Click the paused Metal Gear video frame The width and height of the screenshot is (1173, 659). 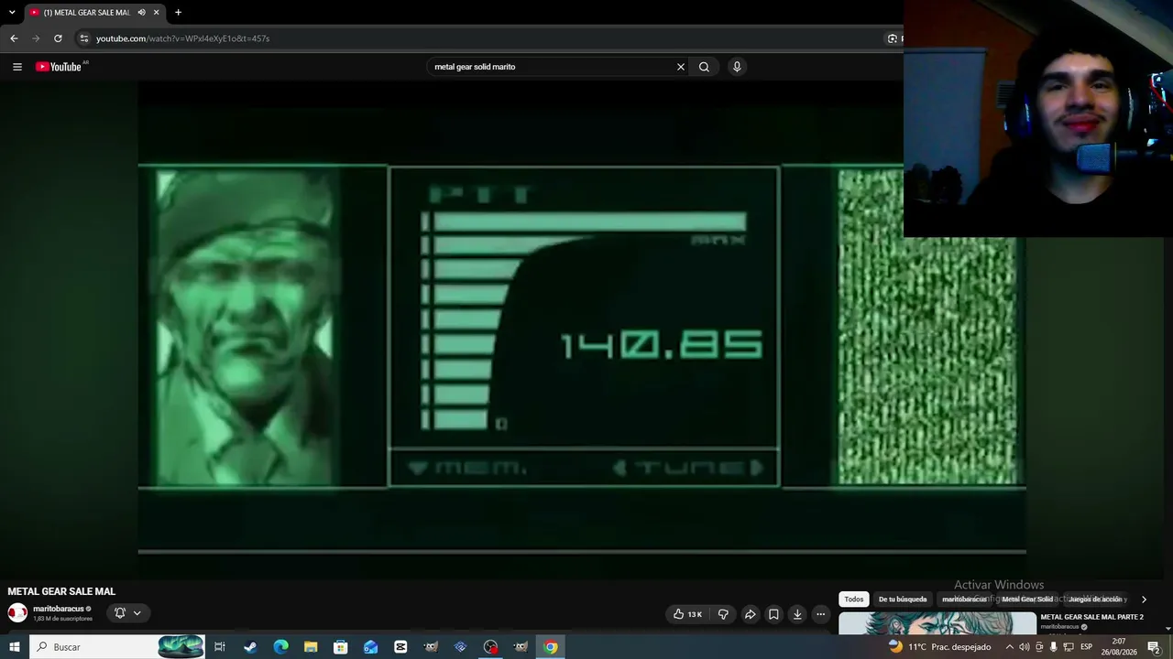pyautogui.click(x=582, y=329)
